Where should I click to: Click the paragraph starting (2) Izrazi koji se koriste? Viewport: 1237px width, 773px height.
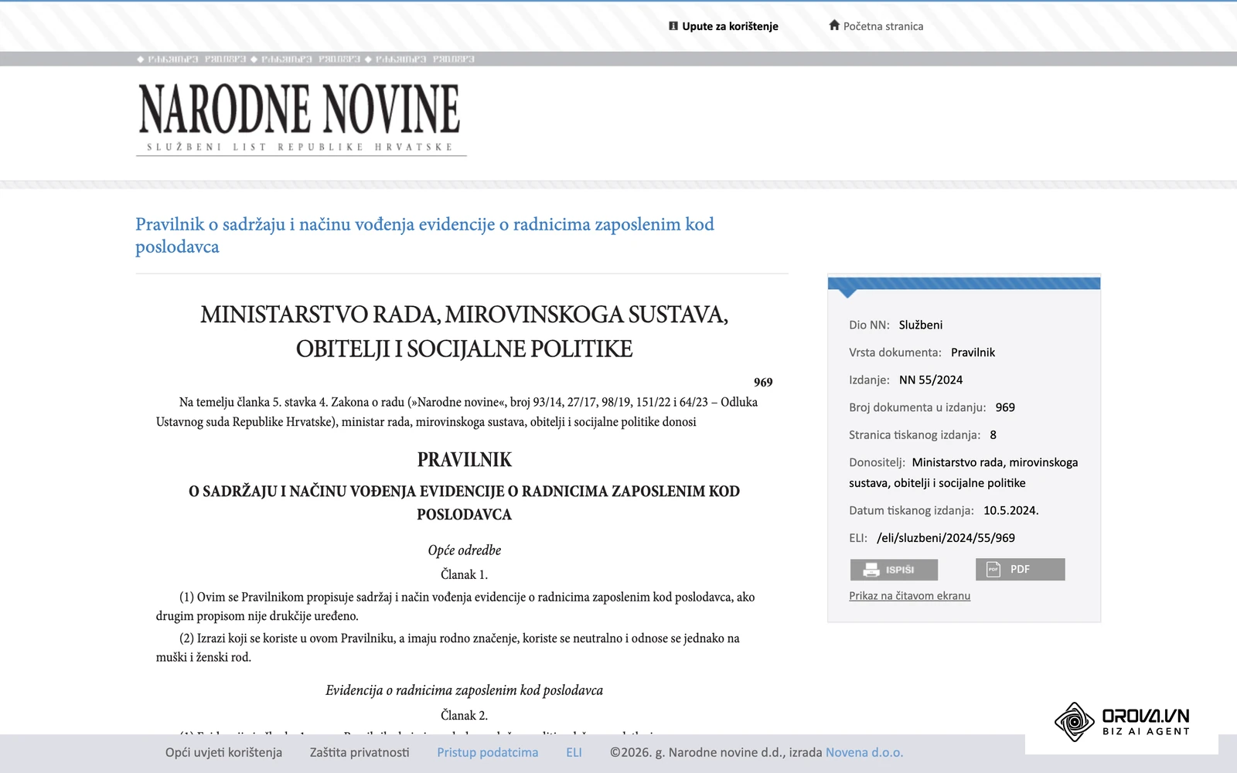(x=448, y=648)
